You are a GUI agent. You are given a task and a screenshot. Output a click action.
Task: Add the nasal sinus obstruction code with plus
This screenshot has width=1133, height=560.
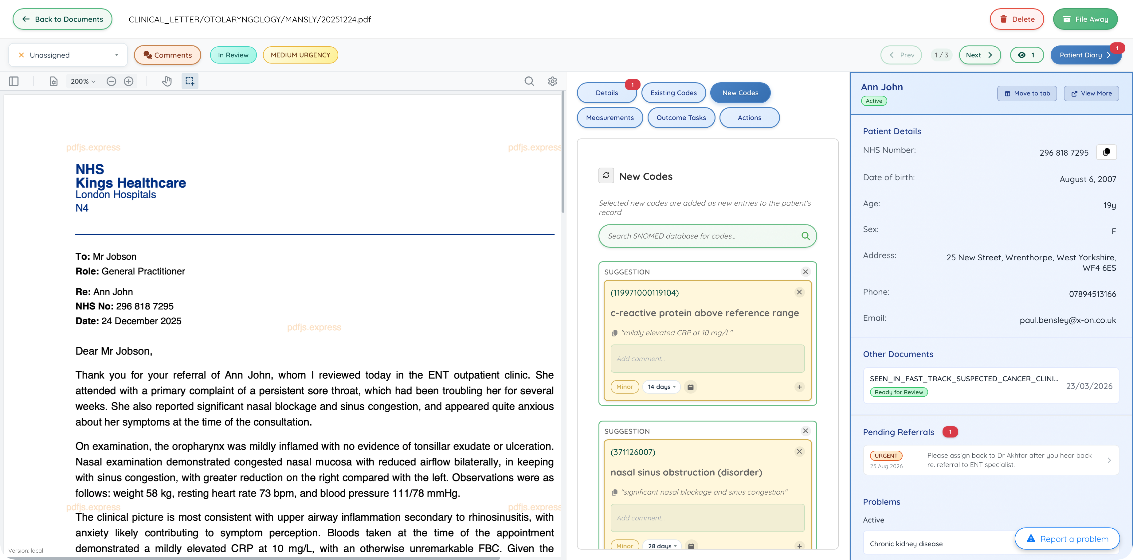tap(799, 546)
